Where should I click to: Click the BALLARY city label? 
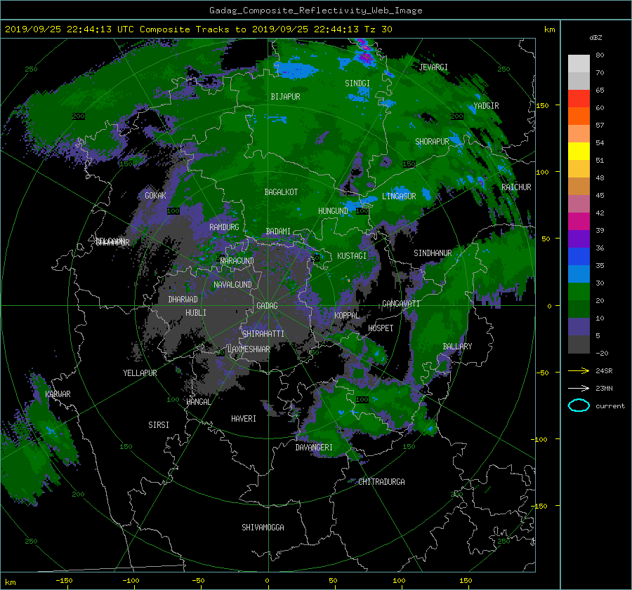(457, 347)
